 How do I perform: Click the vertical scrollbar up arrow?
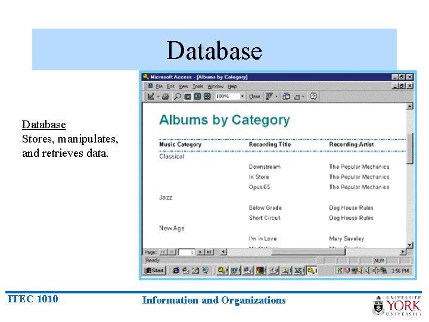click(409, 106)
